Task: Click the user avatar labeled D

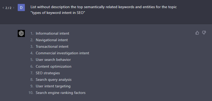Action: (x=21, y=8)
